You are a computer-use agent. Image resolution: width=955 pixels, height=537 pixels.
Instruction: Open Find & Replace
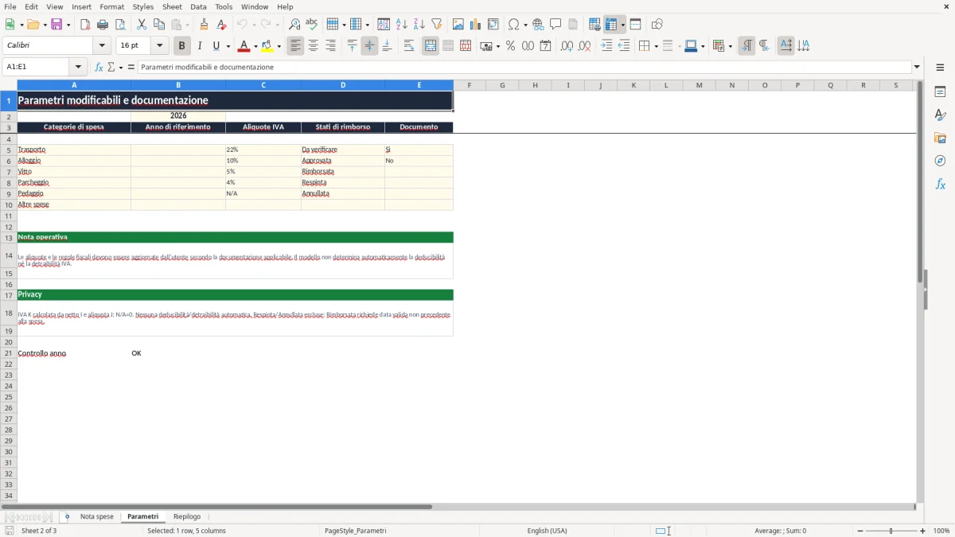[x=294, y=25]
